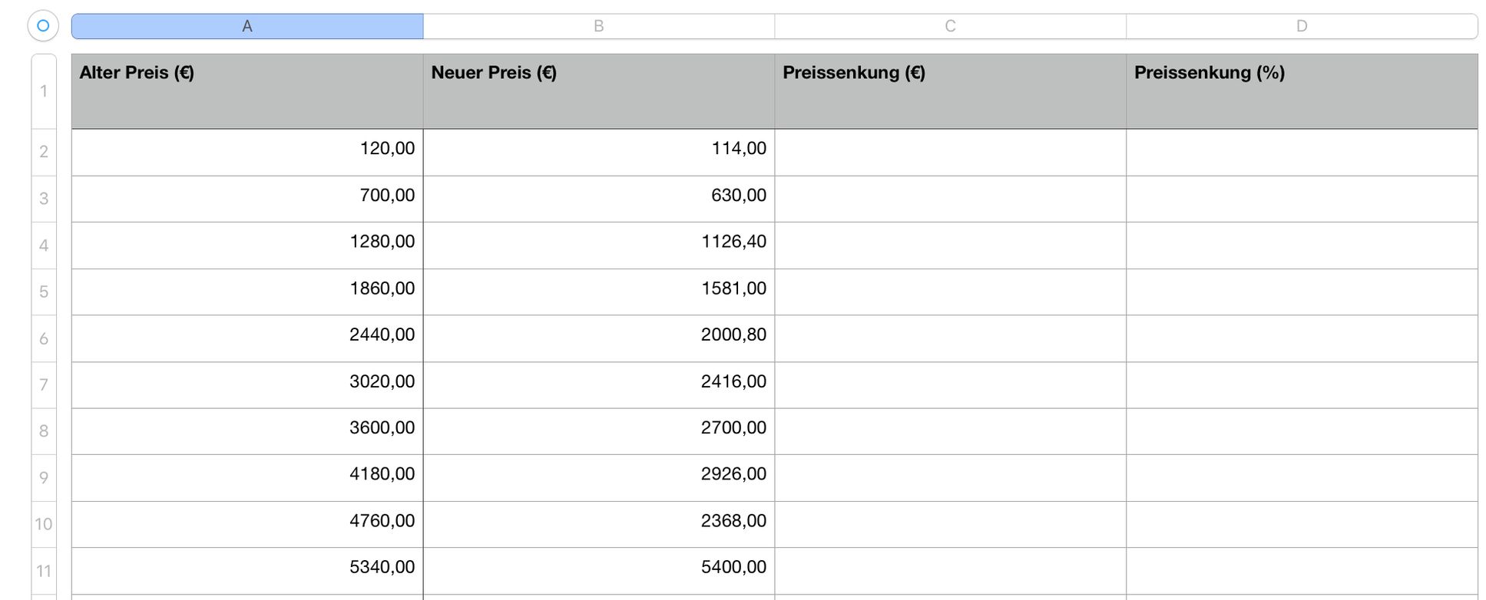Select row 2 header number
This screenshot has width=1486, height=600.
pos(44,152)
